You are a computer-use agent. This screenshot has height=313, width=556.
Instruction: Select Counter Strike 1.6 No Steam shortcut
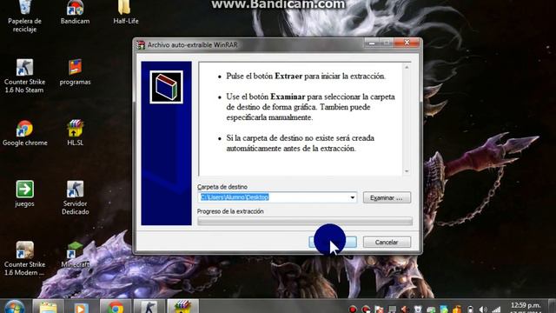click(x=24, y=77)
